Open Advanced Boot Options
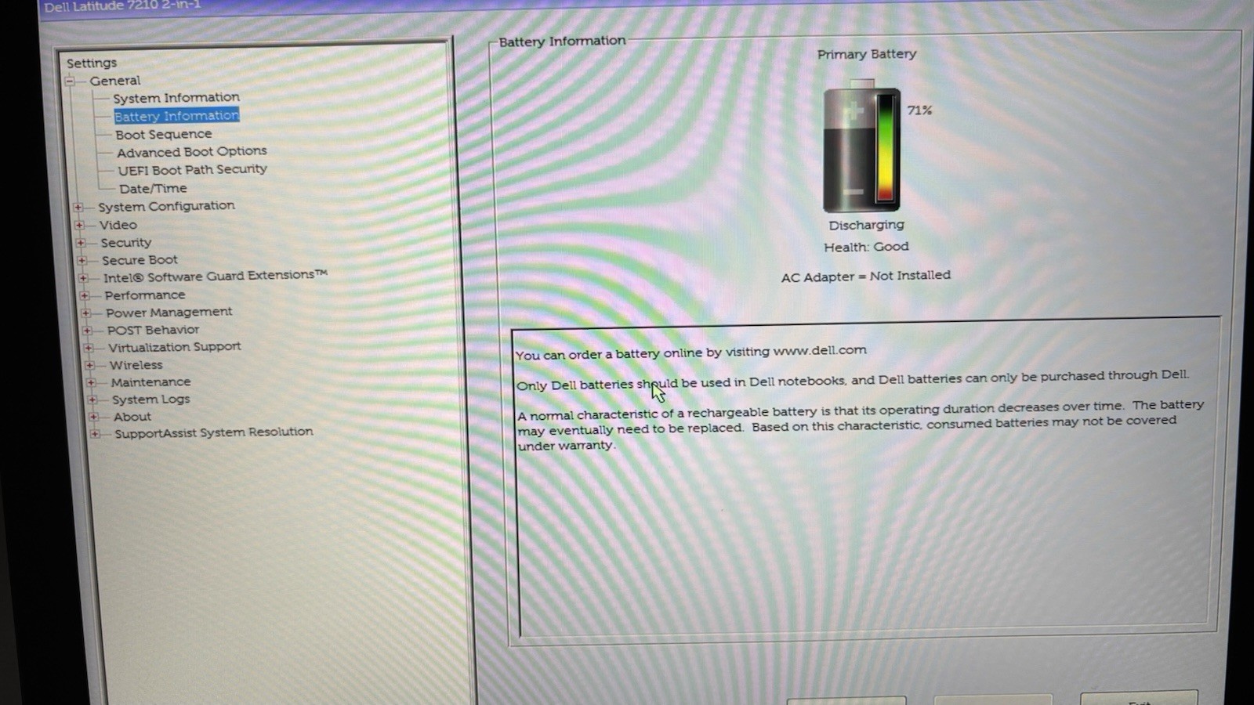 pos(192,152)
